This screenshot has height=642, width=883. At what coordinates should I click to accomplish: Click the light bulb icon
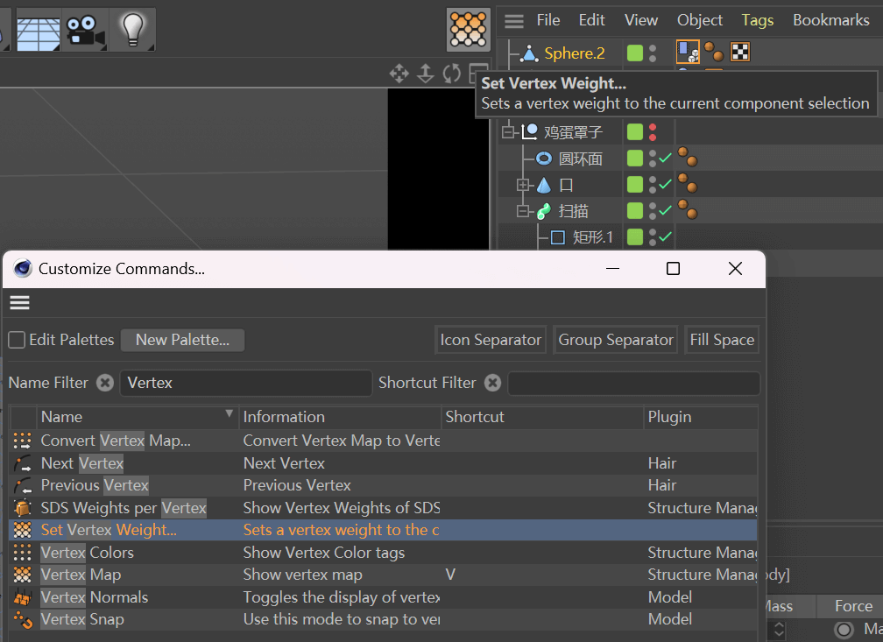click(133, 30)
